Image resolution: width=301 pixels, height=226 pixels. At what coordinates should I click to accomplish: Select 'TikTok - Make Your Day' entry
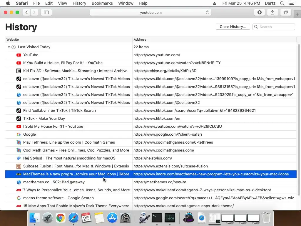(151, 119)
